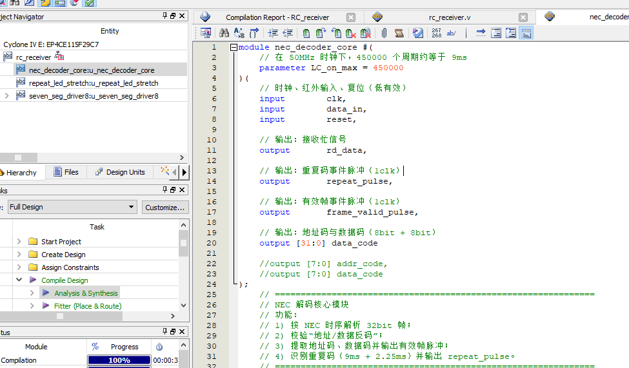Float the Status panel
629x368 pixels.
point(173,331)
